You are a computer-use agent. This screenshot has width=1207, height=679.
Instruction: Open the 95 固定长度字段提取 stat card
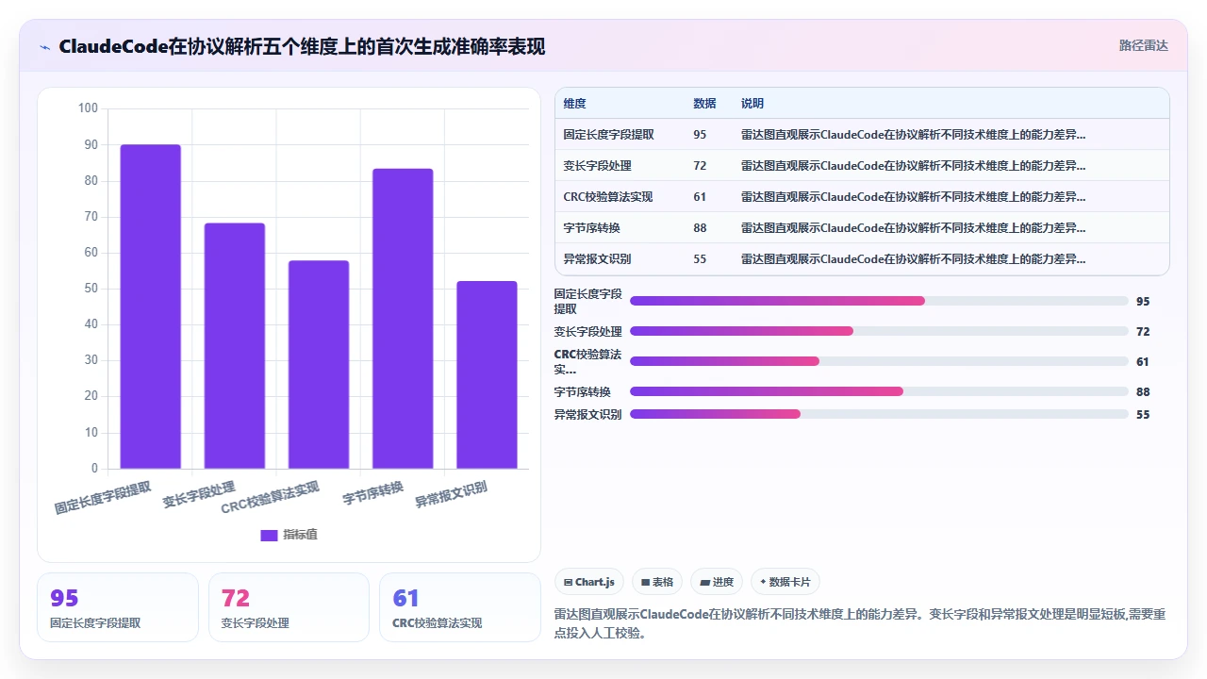[118, 607]
